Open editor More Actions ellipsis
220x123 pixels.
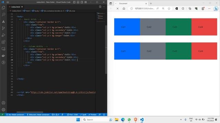pos(104,6)
